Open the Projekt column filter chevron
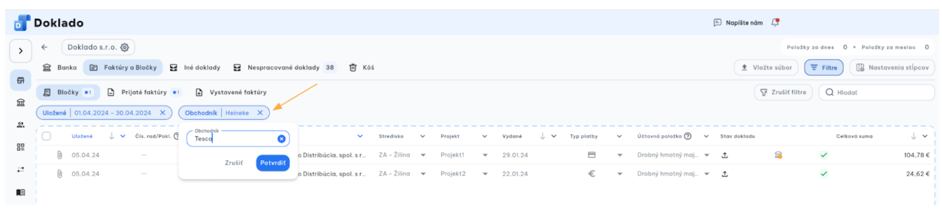The height and width of the screenshot is (212, 942). [x=485, y=137]
